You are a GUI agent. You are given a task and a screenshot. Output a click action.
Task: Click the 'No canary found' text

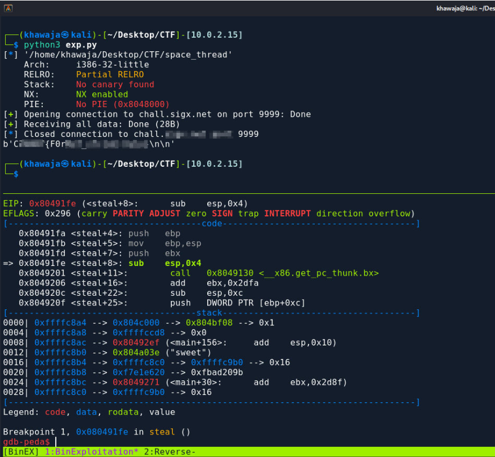pyautogui.click(x=115, y=85)
